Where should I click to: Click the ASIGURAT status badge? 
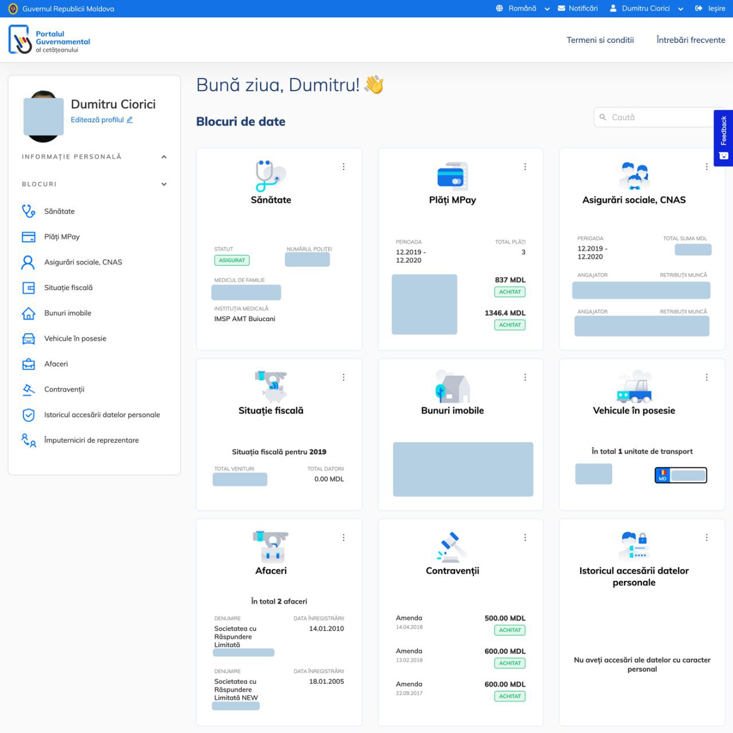232,260
